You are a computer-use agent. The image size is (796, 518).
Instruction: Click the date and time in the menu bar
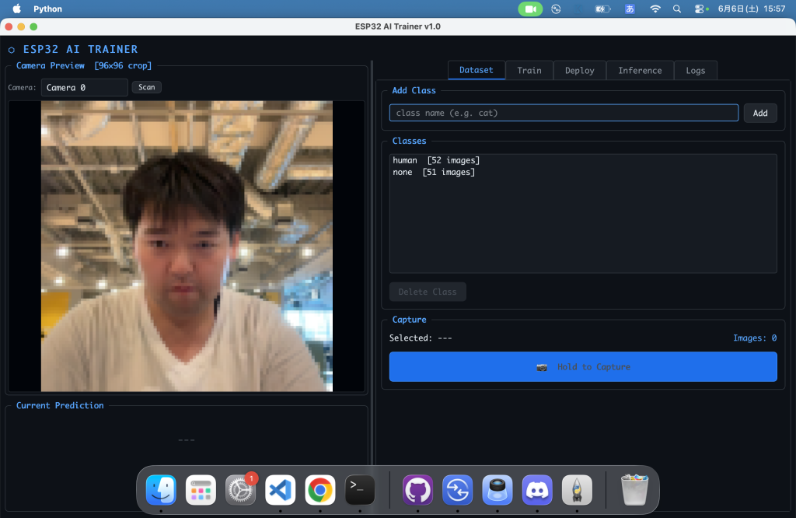tap(752, 9)
